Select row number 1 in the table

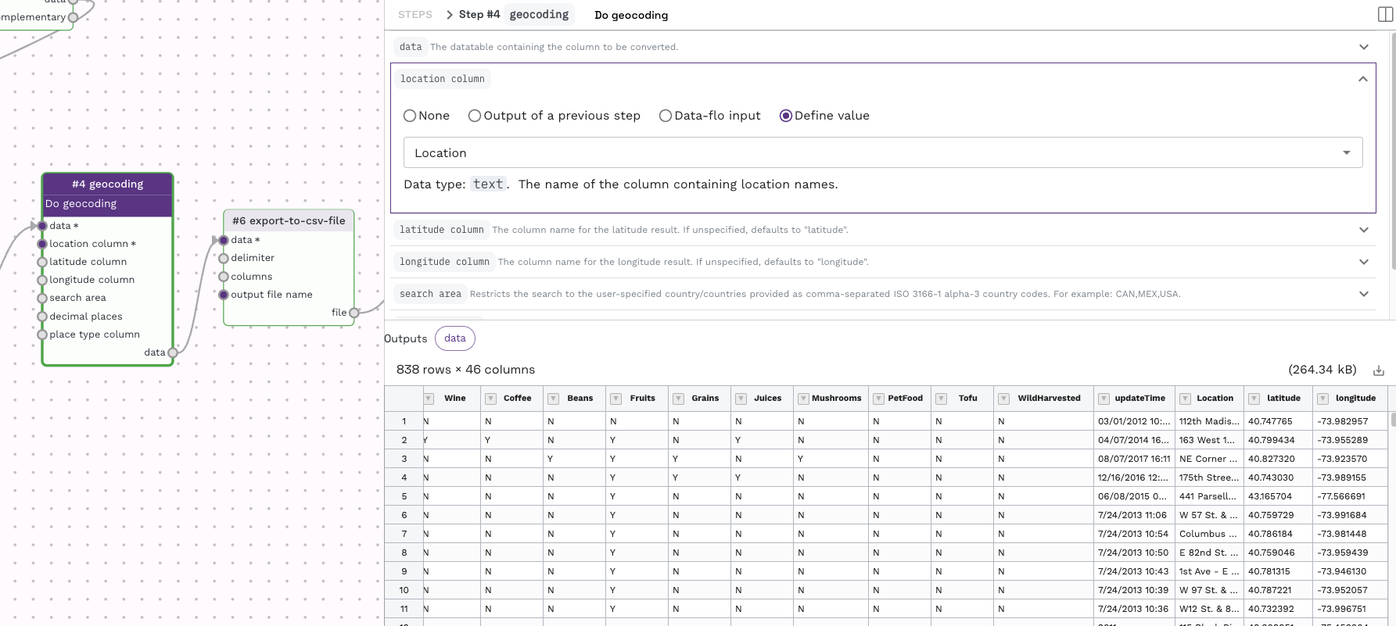404,421
